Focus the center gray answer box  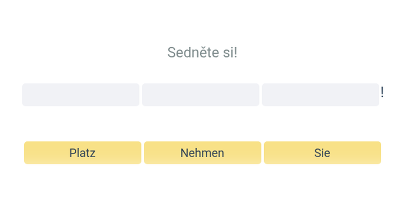pos(200,95)
